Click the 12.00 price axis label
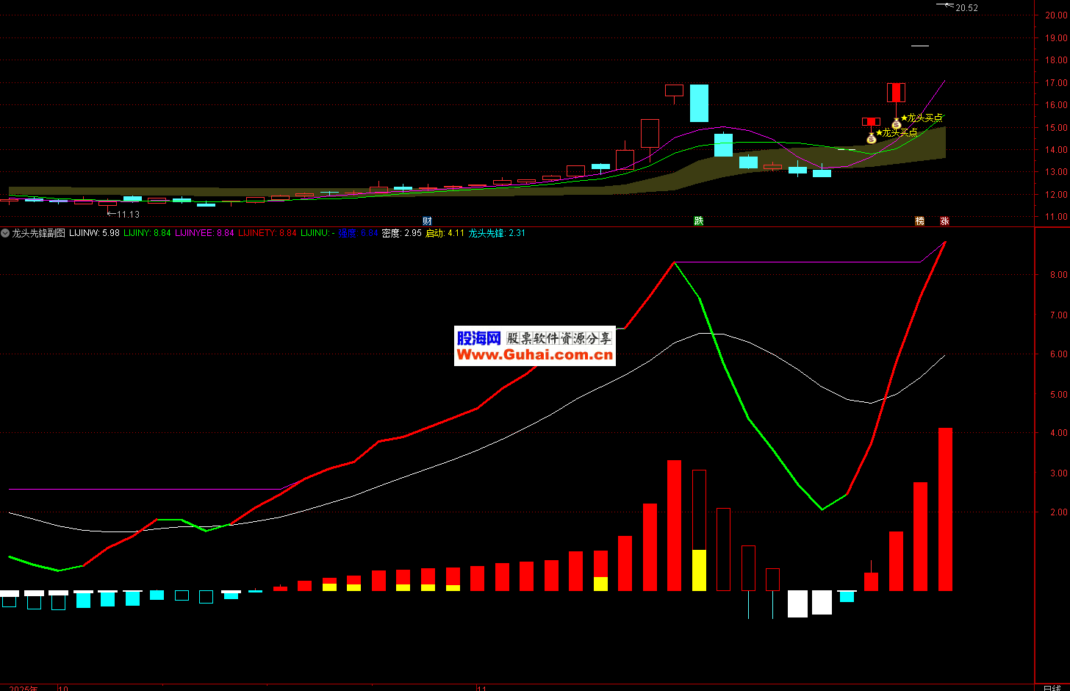This screenshot has width=1070, height=691. tap(1057, 195)
